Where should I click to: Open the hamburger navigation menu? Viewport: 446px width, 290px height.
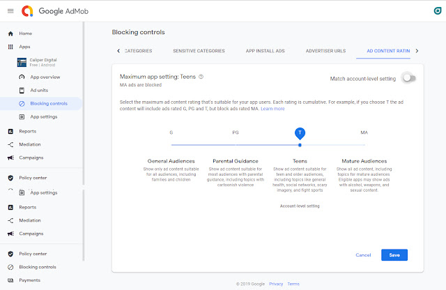point(10,11)
